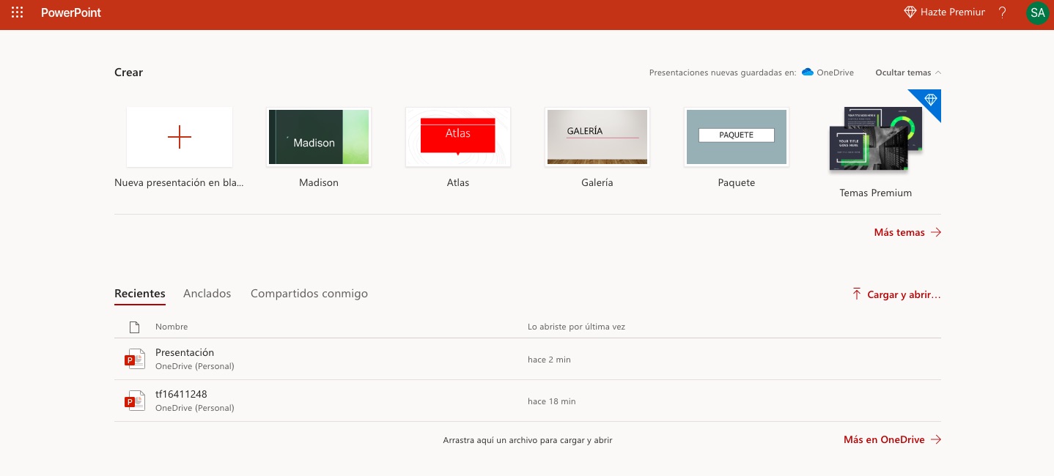Sort by Lo abriste por última vez
This screenshot has width=1054, height=476.
(576, 327)
